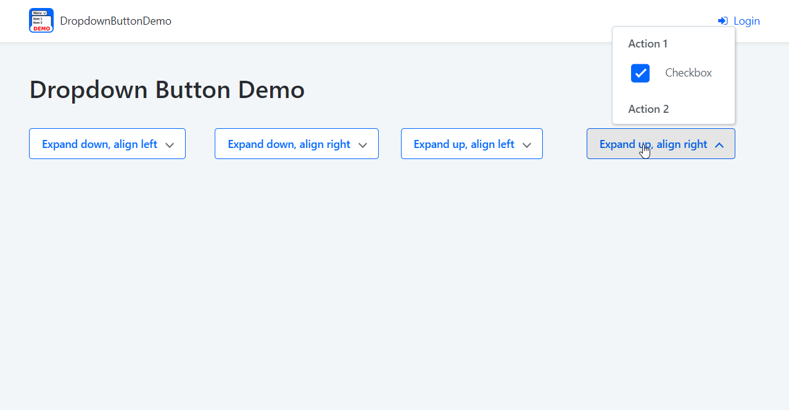Click the login arrow icon
789x410 pixels.
pos(722,20)
